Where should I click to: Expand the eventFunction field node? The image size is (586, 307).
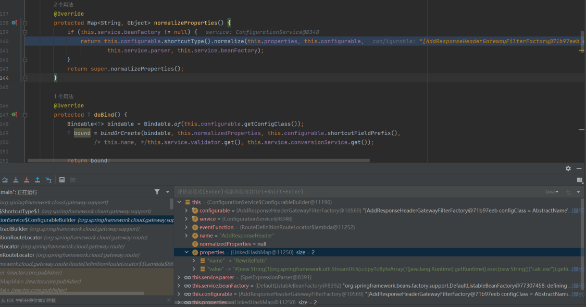[186, 227]
